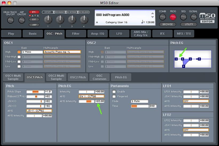219x146 pixels.
Task: Open OSC2 High Bank dropdown
Action: (115, 52)
